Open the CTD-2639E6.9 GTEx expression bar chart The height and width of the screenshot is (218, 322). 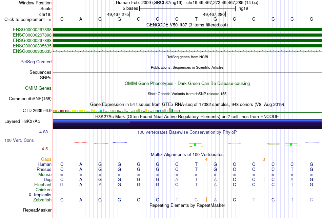pos(117,111)
